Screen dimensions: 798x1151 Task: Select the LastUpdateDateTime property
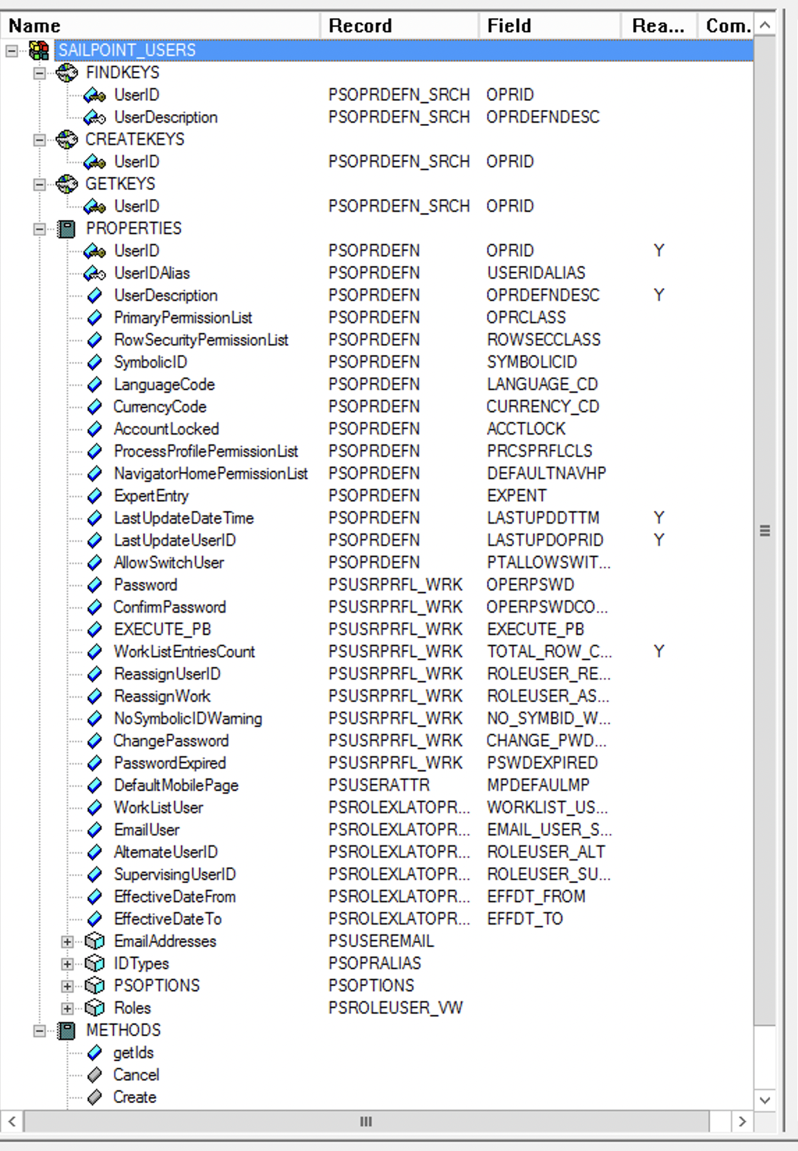click(184, 518)
